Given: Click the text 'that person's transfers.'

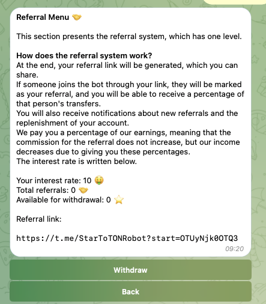Looking at the screenshot, I should 59,103.
